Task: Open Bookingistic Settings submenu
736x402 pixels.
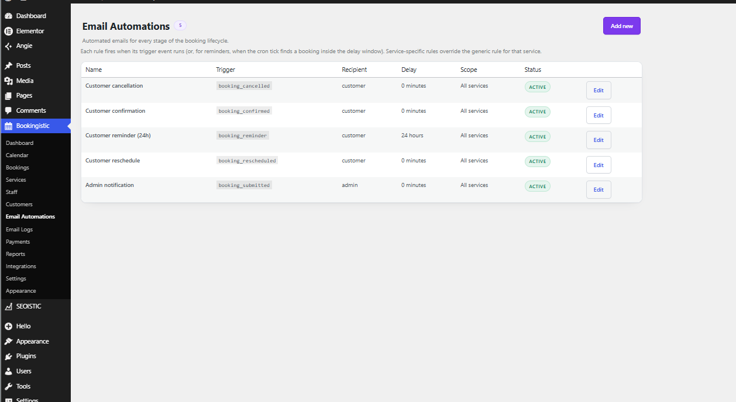Action: point(16,279)
